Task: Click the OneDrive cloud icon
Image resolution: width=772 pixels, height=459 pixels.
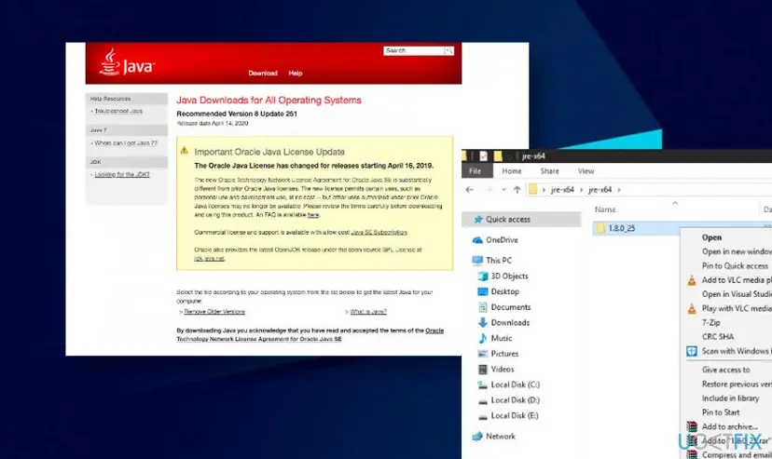Action: pyautogui.click(x=477, y=240)
